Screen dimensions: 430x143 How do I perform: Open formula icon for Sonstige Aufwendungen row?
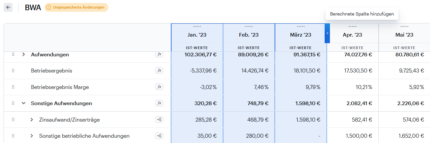159,103
